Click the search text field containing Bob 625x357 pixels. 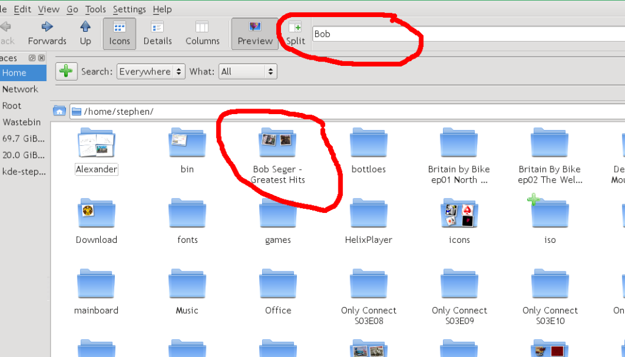click(x=469, y=34)
